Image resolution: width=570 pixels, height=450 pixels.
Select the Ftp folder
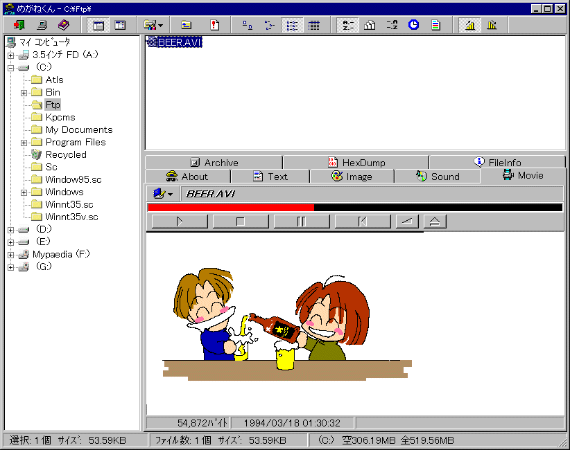(x=46, y=105)
